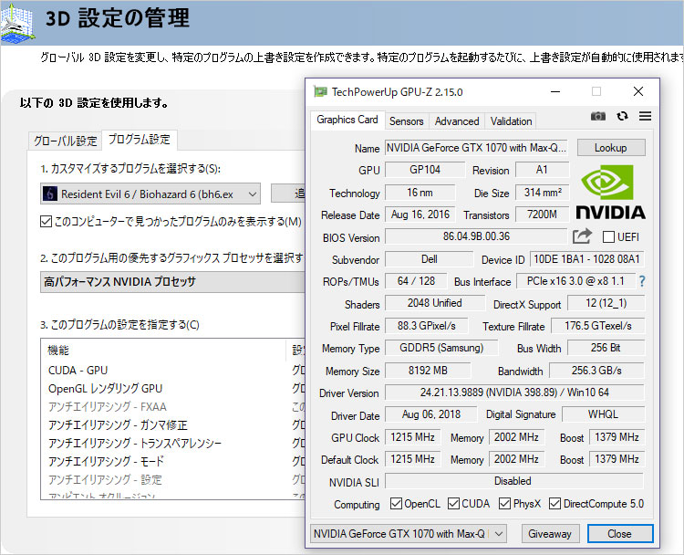Click the 64 / 128 ROPs/TMUs value
684x555 pixels.
[416, 281]
